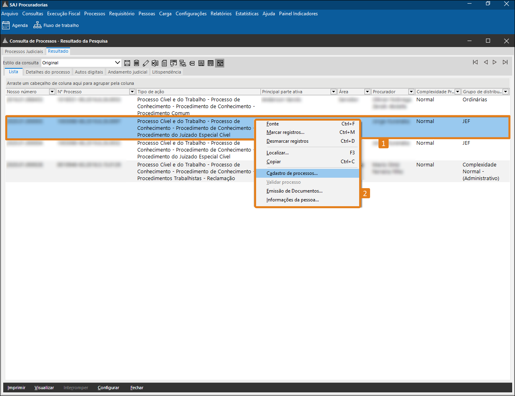515x396 pixels.
Task: Open the Procurador column filter dropdown
Action: point(411,92)
